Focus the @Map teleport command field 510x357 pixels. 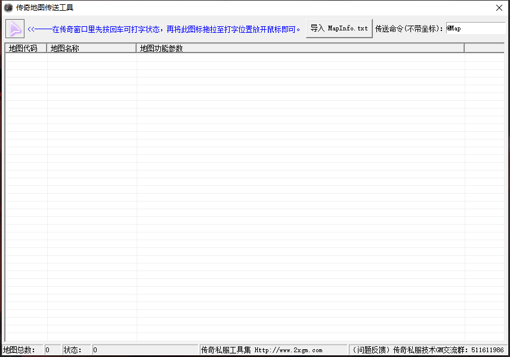click(x=475, y=29)
